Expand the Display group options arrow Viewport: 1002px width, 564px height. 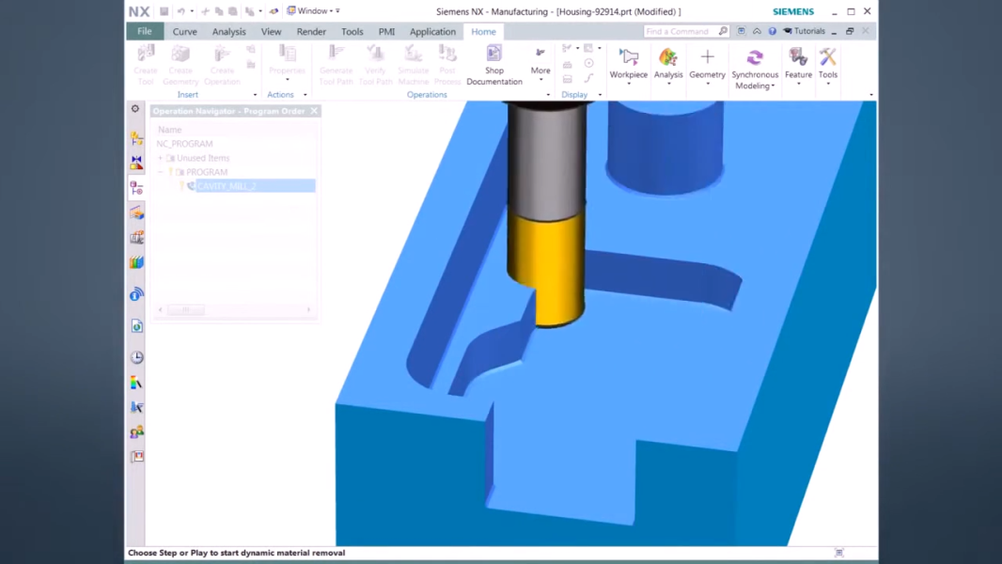coord(600,95)
